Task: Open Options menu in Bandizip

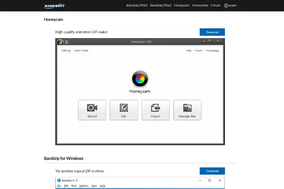Action: (84, 186)
